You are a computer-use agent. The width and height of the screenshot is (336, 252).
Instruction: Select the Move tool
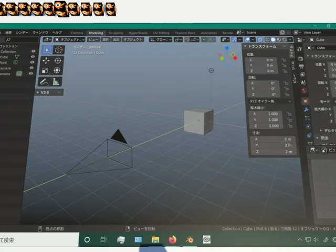coord(46,61)
